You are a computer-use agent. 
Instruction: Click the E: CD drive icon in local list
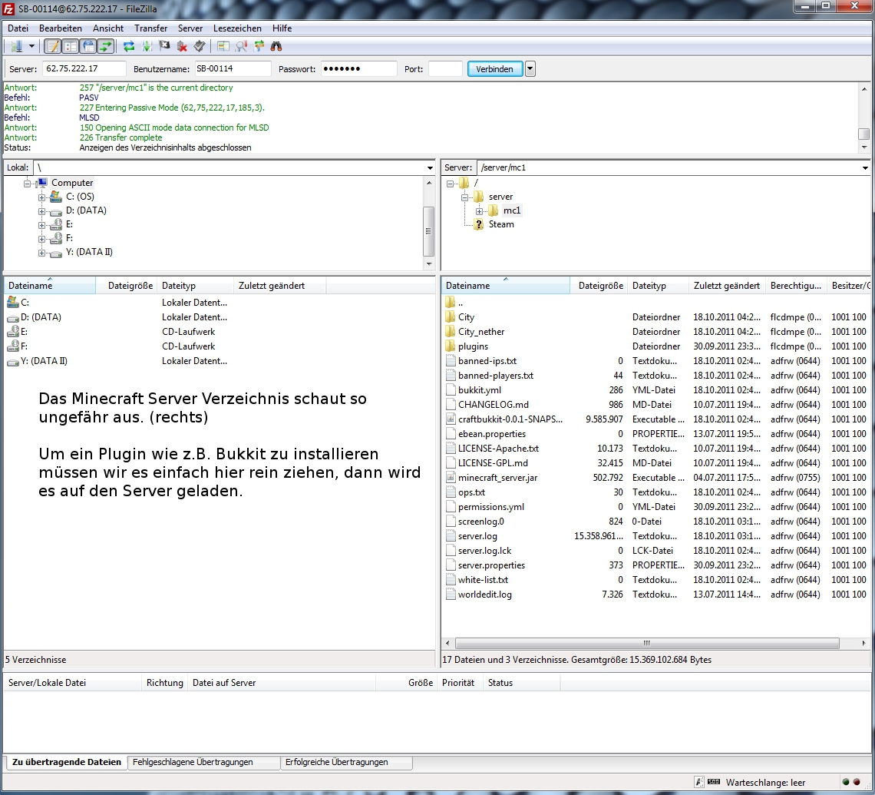(13, 332)
